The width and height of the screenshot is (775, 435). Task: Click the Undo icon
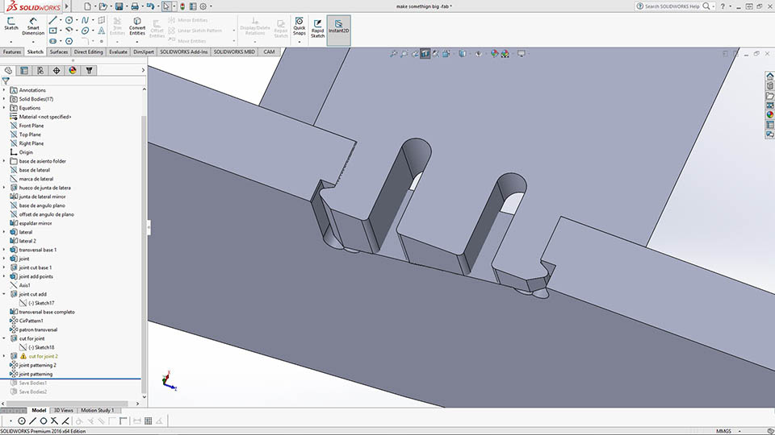pos(150,6)
